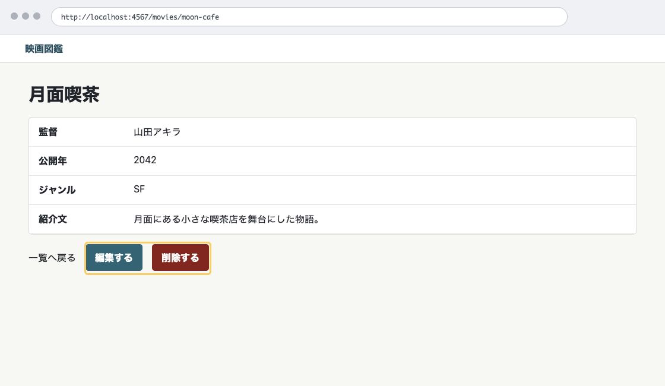This screenshot has width=665, height=386.
Task: Focus the browser address bar URL
Action: click(309, 17)
